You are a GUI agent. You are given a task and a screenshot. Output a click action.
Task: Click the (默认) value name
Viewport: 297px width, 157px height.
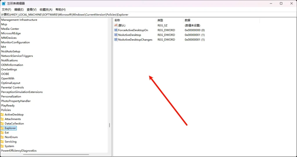point(122,25)
